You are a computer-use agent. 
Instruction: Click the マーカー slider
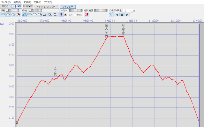(76, 11)
